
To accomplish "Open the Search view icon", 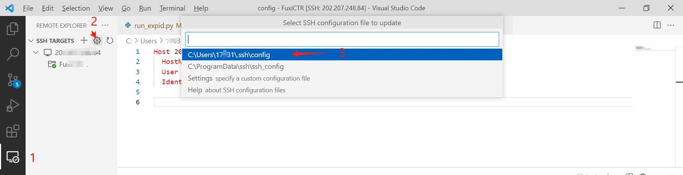I will pyautogui.click(x=13, y=54).
